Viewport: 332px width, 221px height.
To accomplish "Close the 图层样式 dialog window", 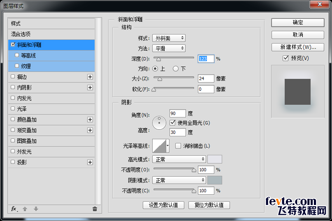I will point(320,4).
